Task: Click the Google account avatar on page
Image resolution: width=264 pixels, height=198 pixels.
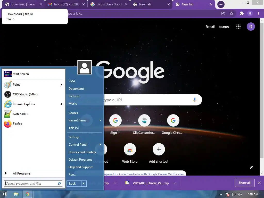Action: [251, 27]
